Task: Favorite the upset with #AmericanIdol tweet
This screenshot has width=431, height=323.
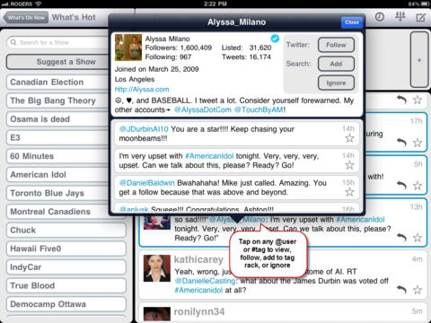Action: 349,165
